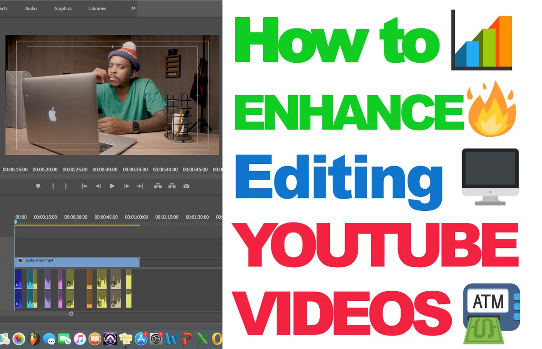The width and height of the screenshot is (542, 349).
Task: Step back one frame
Action: pos(98,186)
